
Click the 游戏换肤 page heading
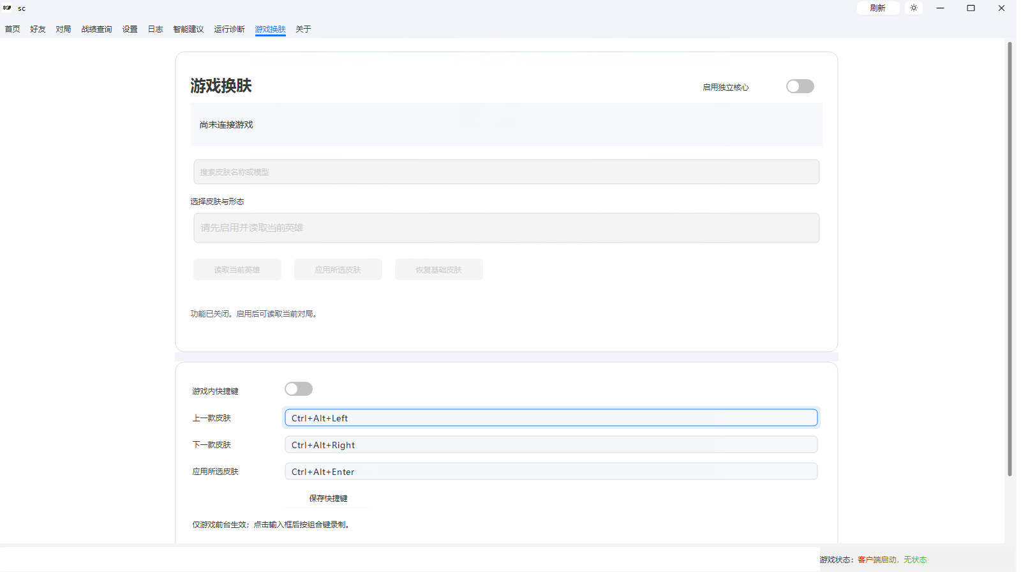tap(221, 86)
